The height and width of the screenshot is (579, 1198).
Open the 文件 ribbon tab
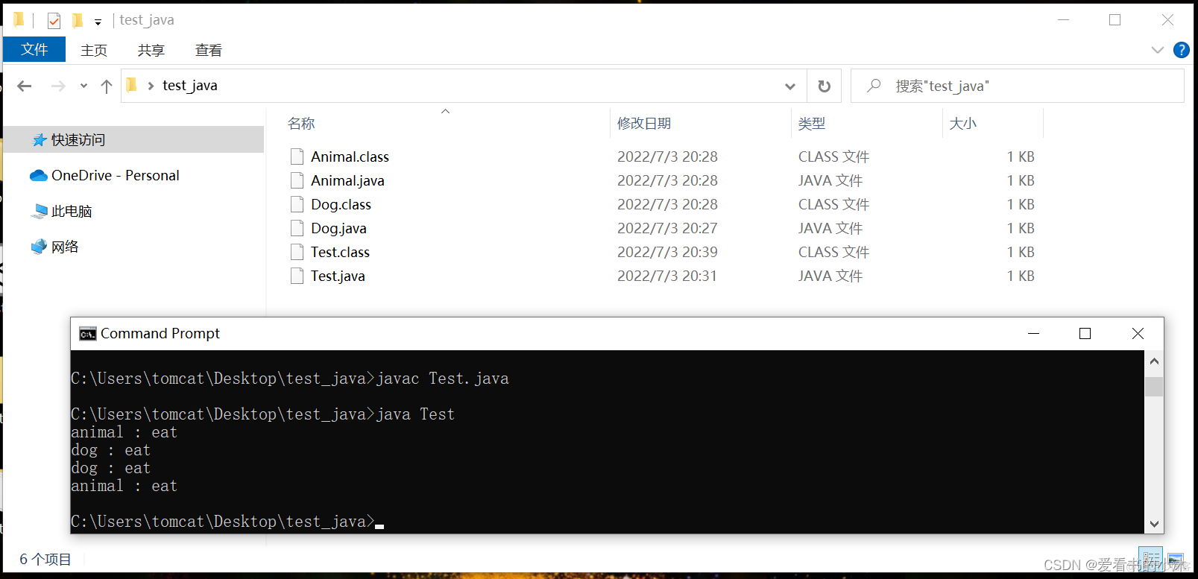[34, 50]
